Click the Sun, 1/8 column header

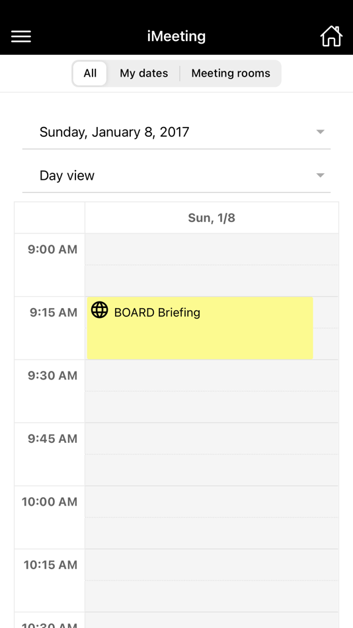pyautogui.click(x=212, y=217)
